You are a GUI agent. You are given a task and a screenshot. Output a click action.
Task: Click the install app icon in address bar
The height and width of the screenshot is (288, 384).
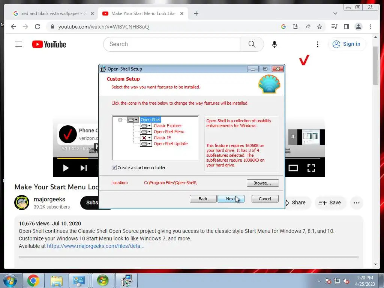click(295, 27)
